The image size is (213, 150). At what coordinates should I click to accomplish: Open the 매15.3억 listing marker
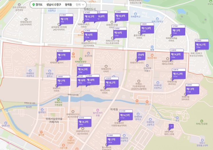click(179, 74)
